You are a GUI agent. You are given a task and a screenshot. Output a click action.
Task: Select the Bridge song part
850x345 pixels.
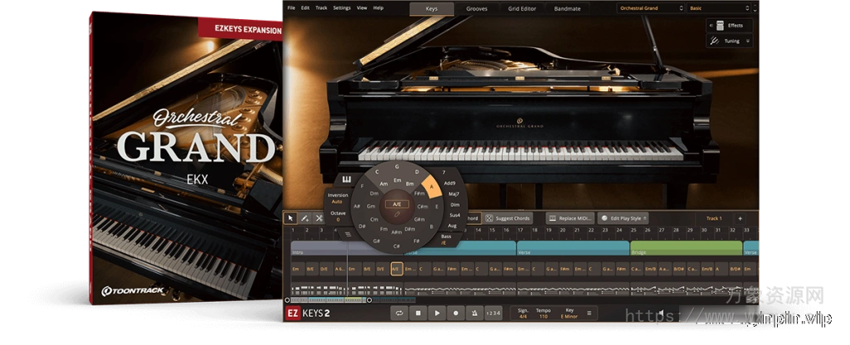pyautogui.click(x=686, y=249)
